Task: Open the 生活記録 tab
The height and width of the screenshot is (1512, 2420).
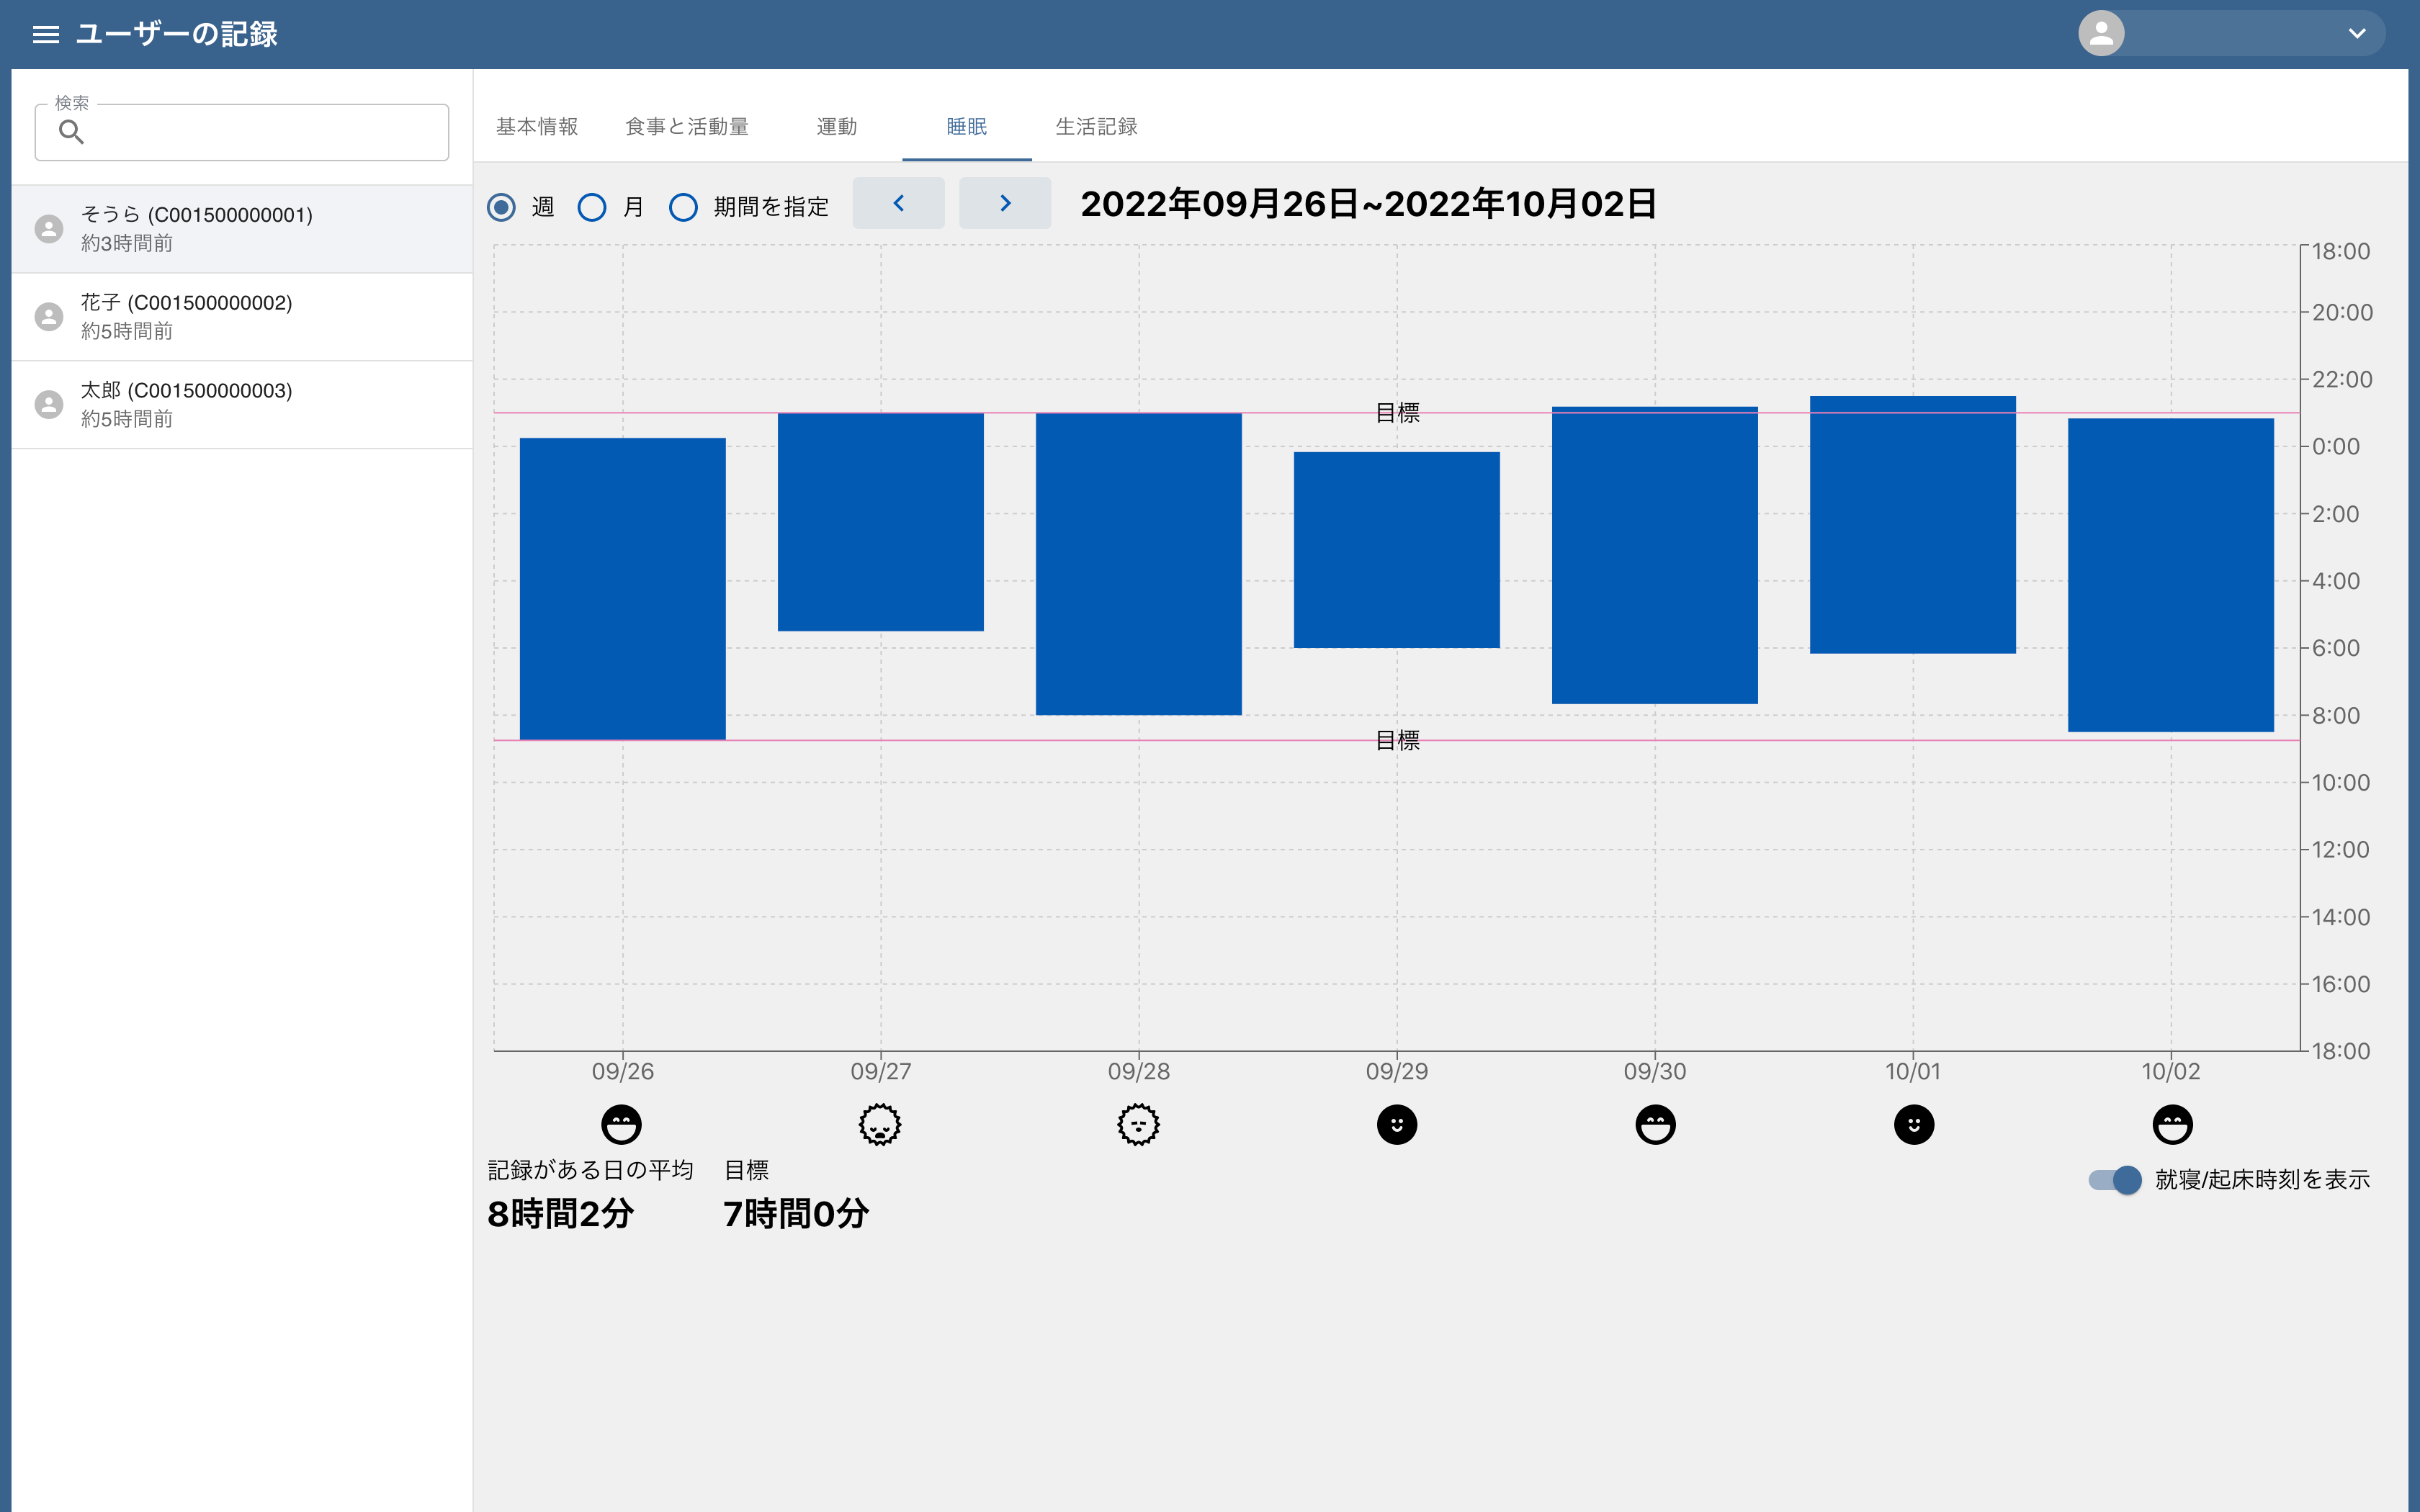Action: coord(1096,127)
